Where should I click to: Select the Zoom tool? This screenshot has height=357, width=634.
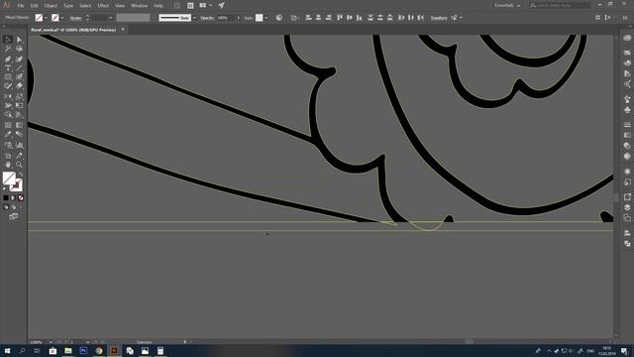click(19, 165)
